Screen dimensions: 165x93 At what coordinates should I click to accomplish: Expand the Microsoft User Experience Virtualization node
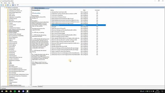(6, 76)
